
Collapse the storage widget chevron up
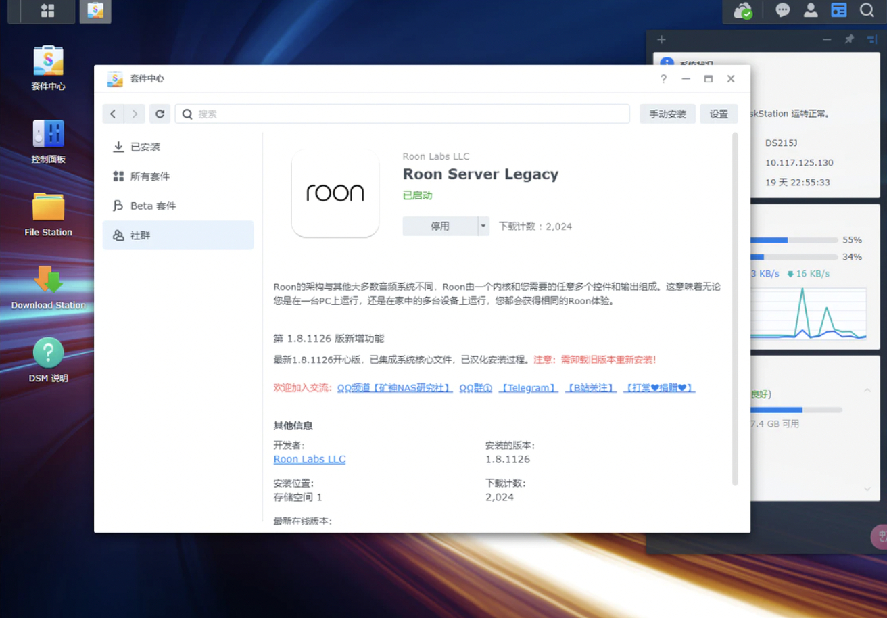point(867,391)
